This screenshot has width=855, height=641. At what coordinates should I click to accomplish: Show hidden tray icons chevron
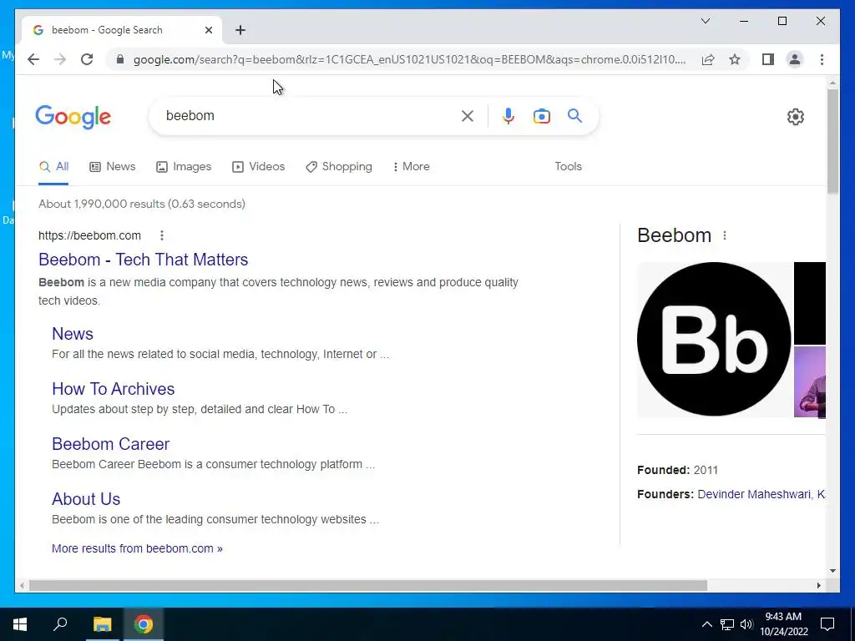[706, 624]
